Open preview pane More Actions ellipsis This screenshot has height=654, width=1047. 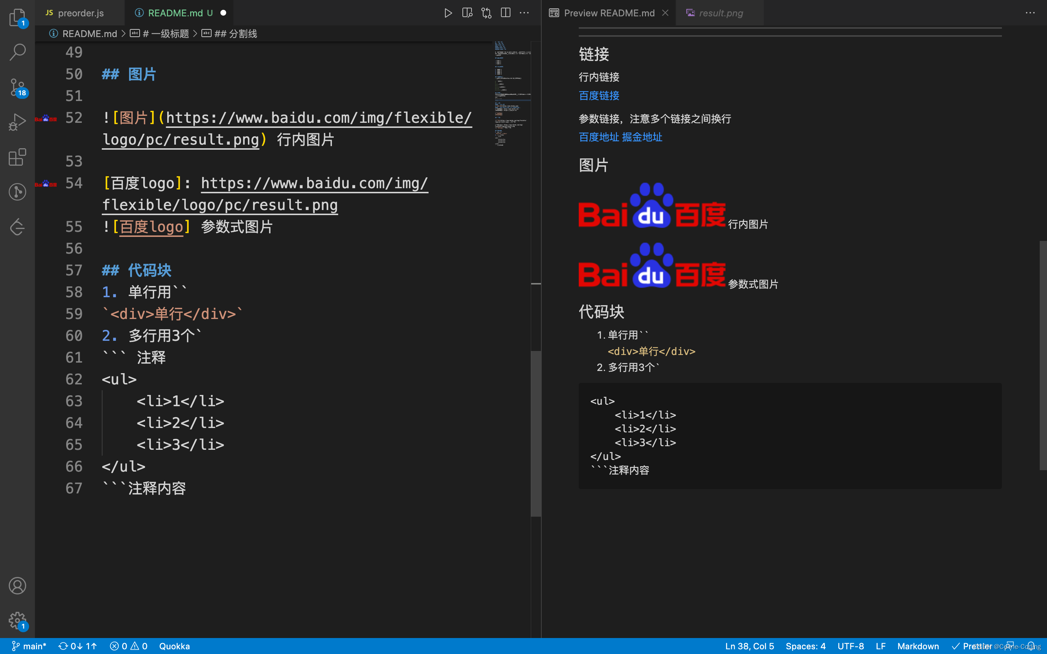(1030, 13)
